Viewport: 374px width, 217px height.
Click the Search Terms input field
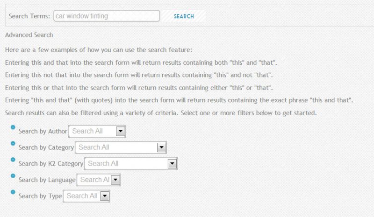(x=107, y=16)
